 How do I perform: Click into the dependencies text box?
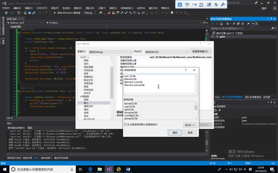coord(159,83)
